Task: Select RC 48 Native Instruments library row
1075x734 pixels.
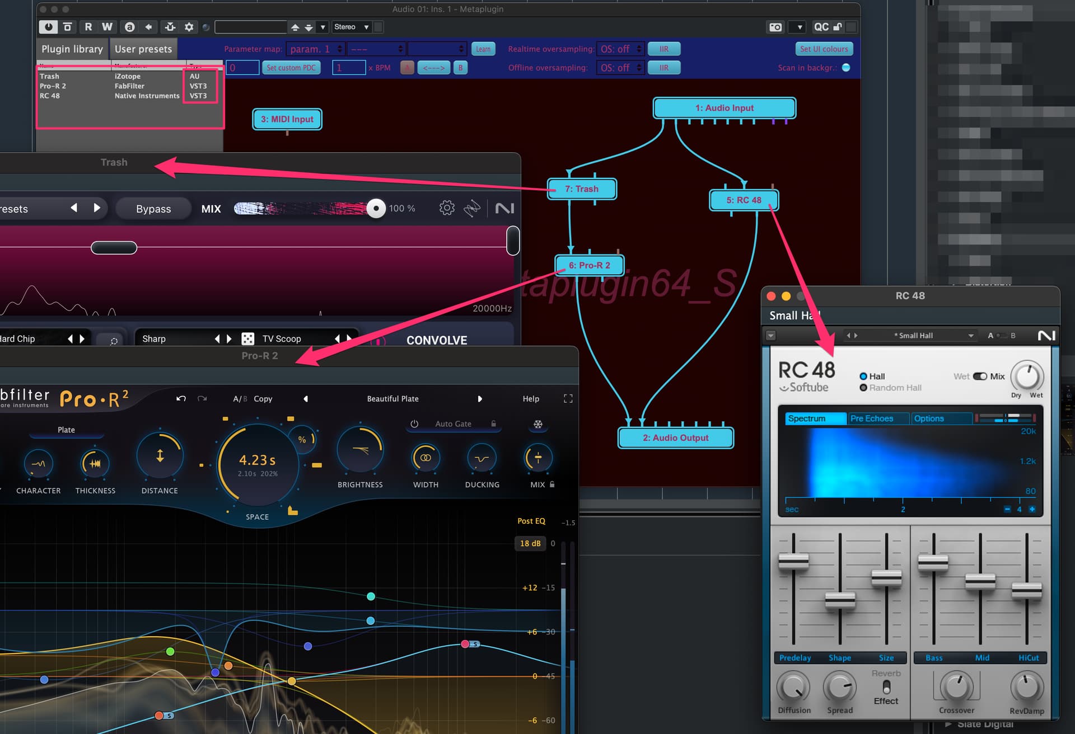Action: coord(130,96)
